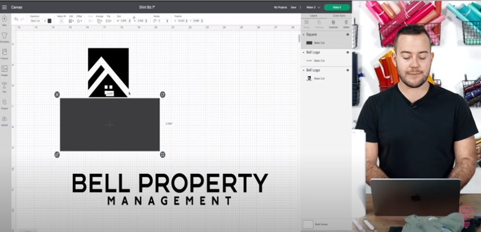This screenshot has height=232, width=481.
Task: Hide the Bell Logo layer with text thumbnail
Action: (x=348, y=52)
